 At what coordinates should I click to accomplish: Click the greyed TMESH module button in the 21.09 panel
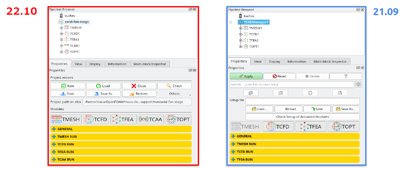245,126
